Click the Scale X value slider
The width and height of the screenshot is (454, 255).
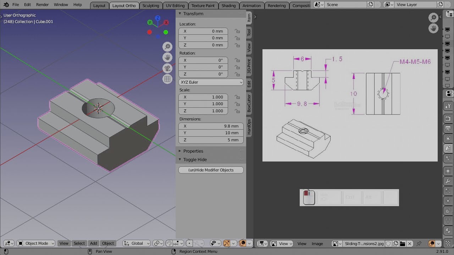203,97
